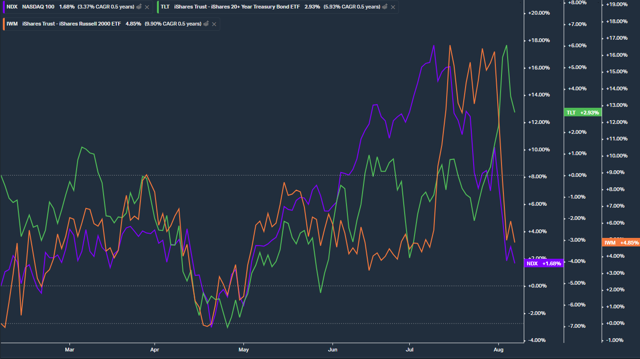This screenshot has width=640, height=359.
Task: Click the orange IWM color bar
Action: click(x=3, y=24)
